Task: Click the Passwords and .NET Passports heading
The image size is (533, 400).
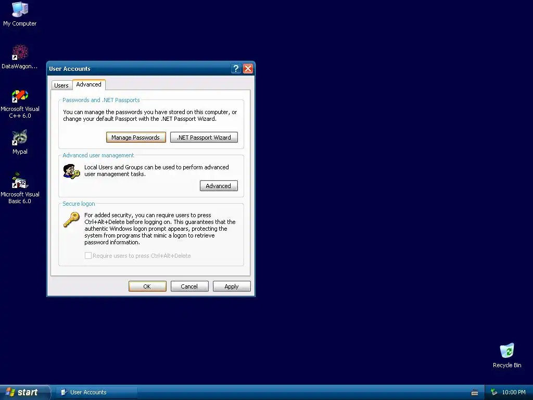Action: [x=101, y=100]
